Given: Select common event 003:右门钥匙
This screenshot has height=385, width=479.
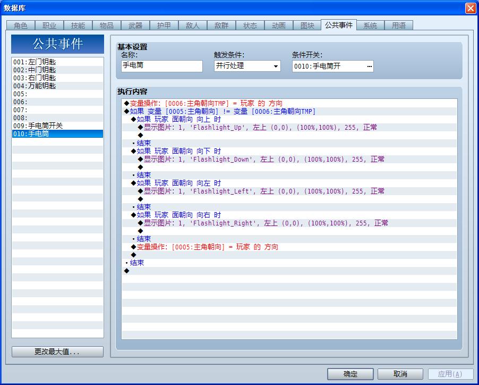Looking at the screenshot, I should (x=58, y=78).
